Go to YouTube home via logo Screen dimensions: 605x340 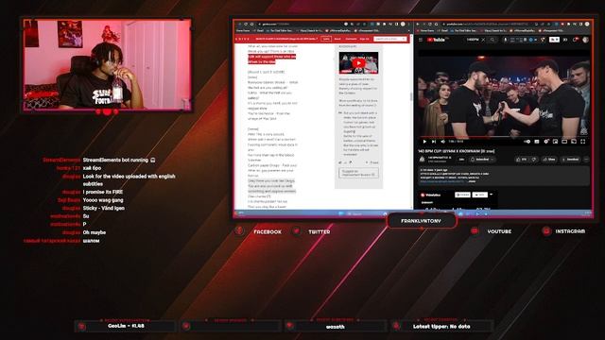436,40
